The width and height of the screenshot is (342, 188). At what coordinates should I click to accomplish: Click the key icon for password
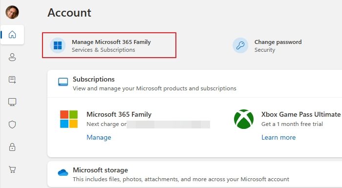pos(240,45)
